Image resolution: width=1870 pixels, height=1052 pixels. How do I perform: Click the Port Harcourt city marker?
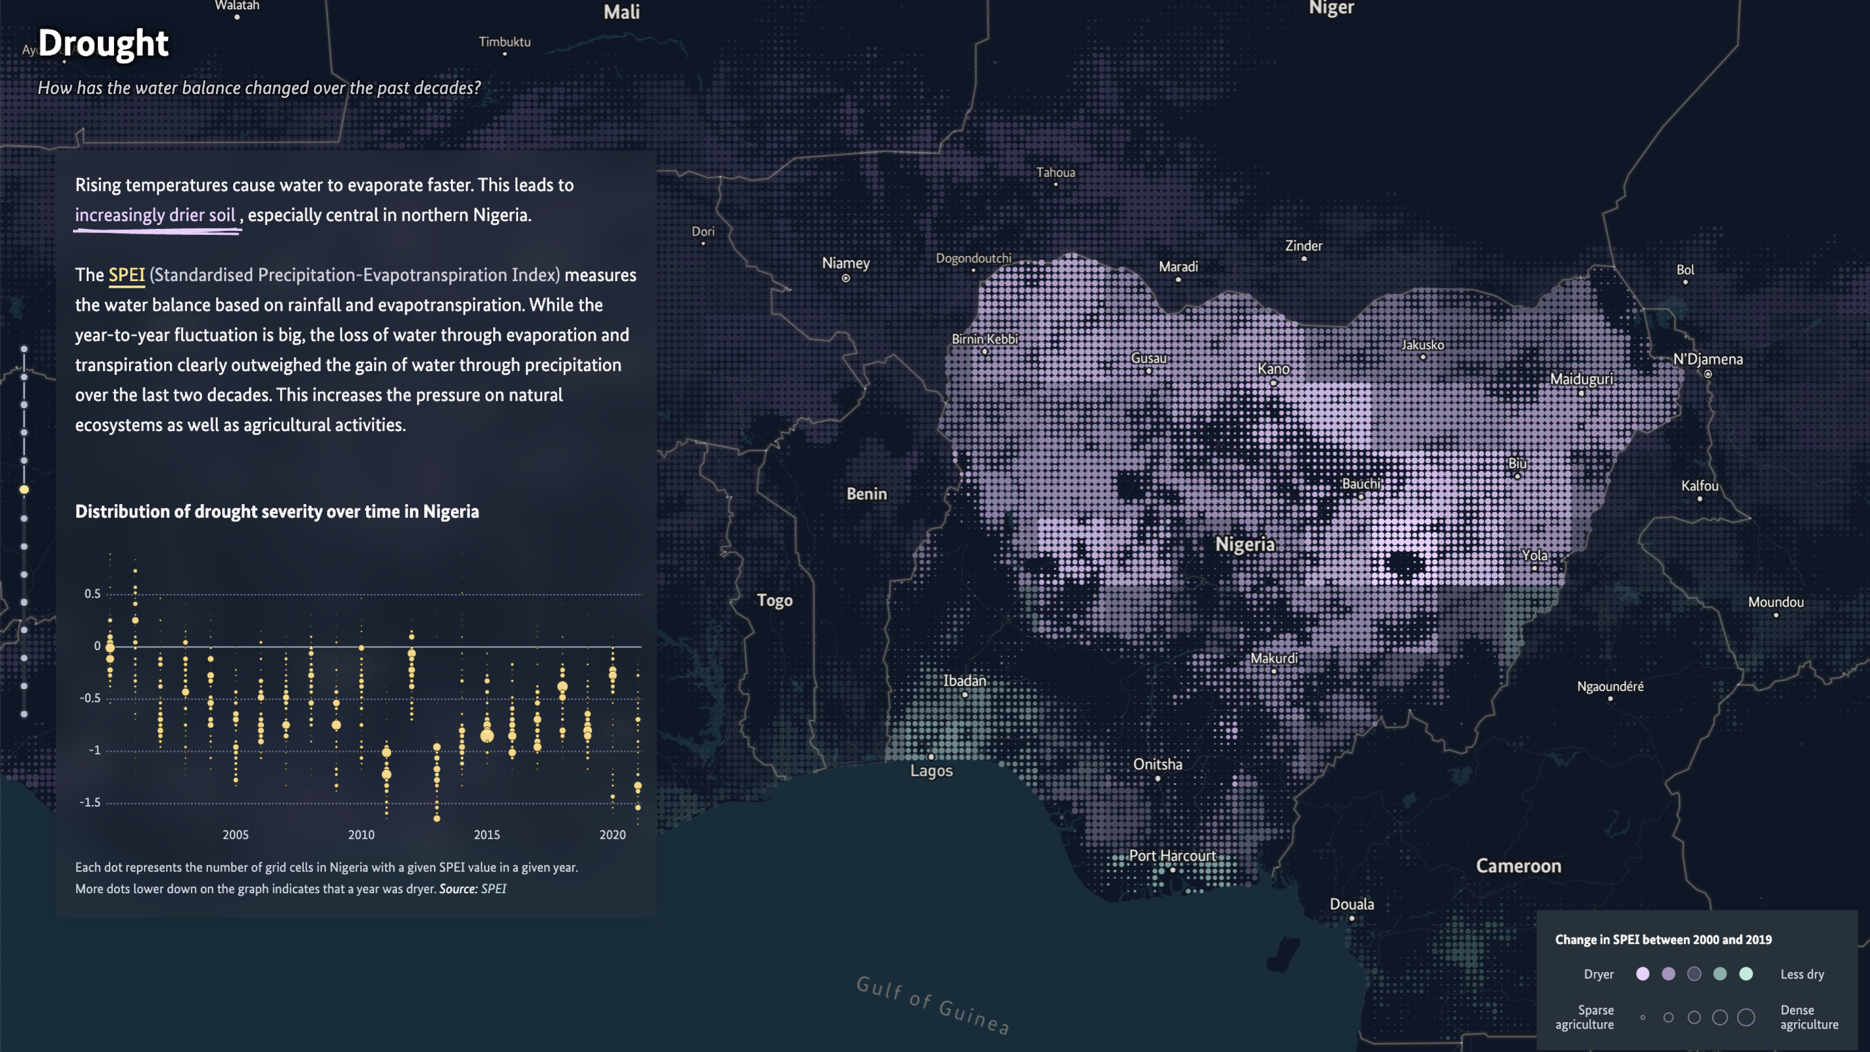click(1172, 870)
